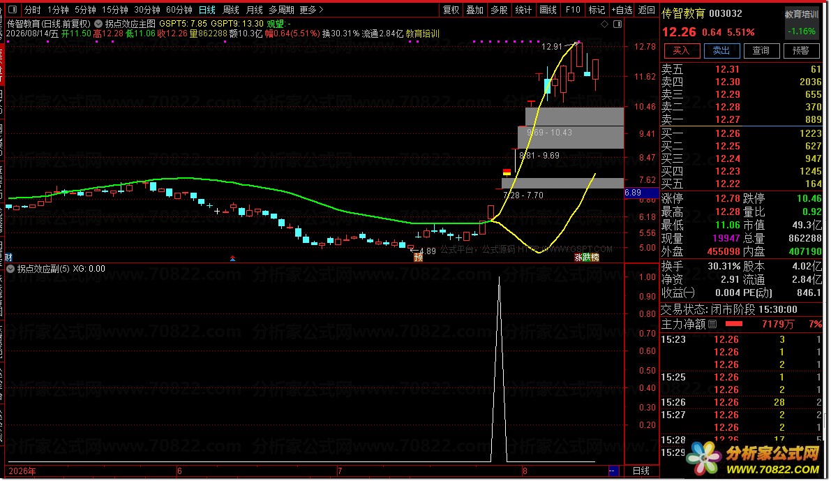The height and width of the screenshot is (481, 831).
Task: Click the small list icon beside 主力净额
Action: point(713,324)
